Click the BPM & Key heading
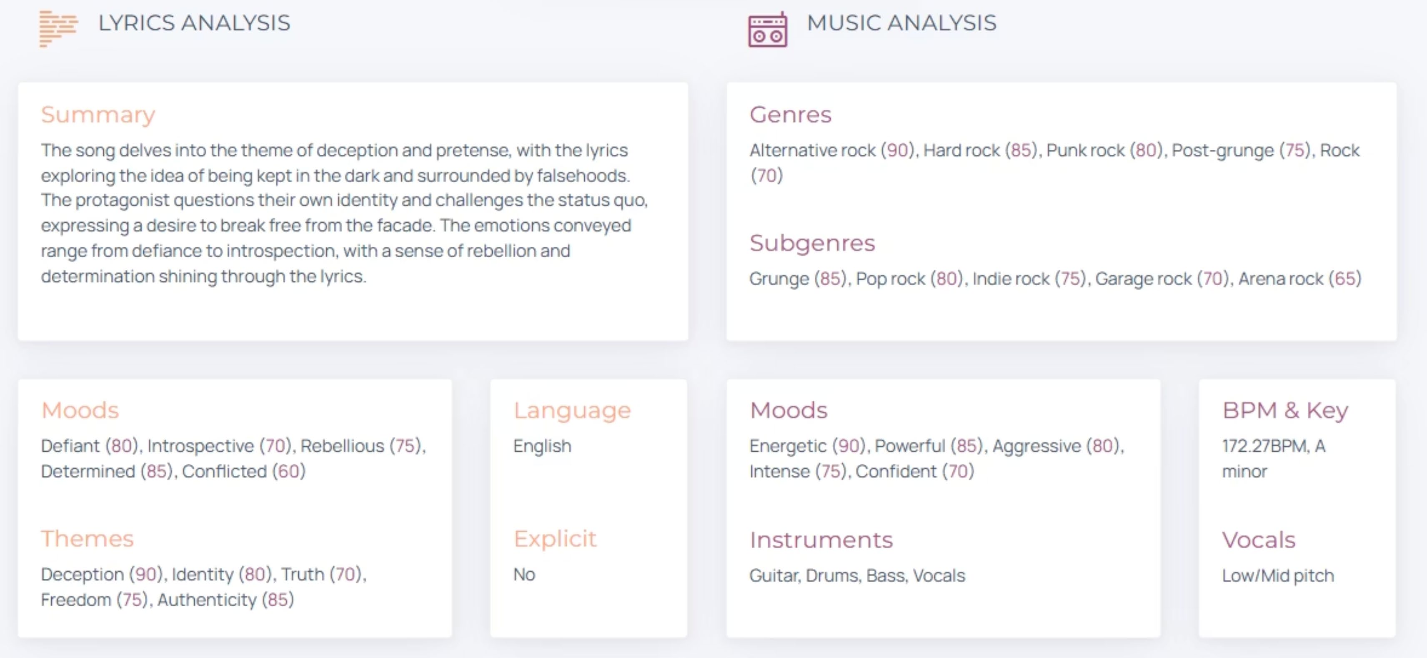Image resolution: width=1427 pixels, height=658 pixels. click(1284, 410)
